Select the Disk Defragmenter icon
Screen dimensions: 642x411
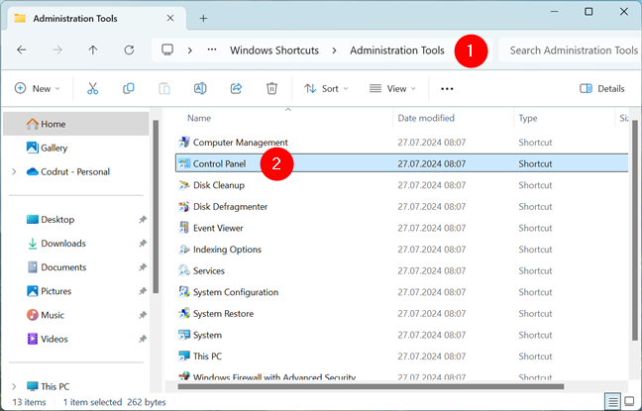(184, 206)
